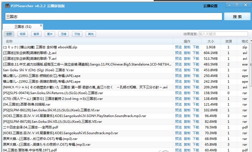Sort by the 资源 column header

(x=229, y=41)
